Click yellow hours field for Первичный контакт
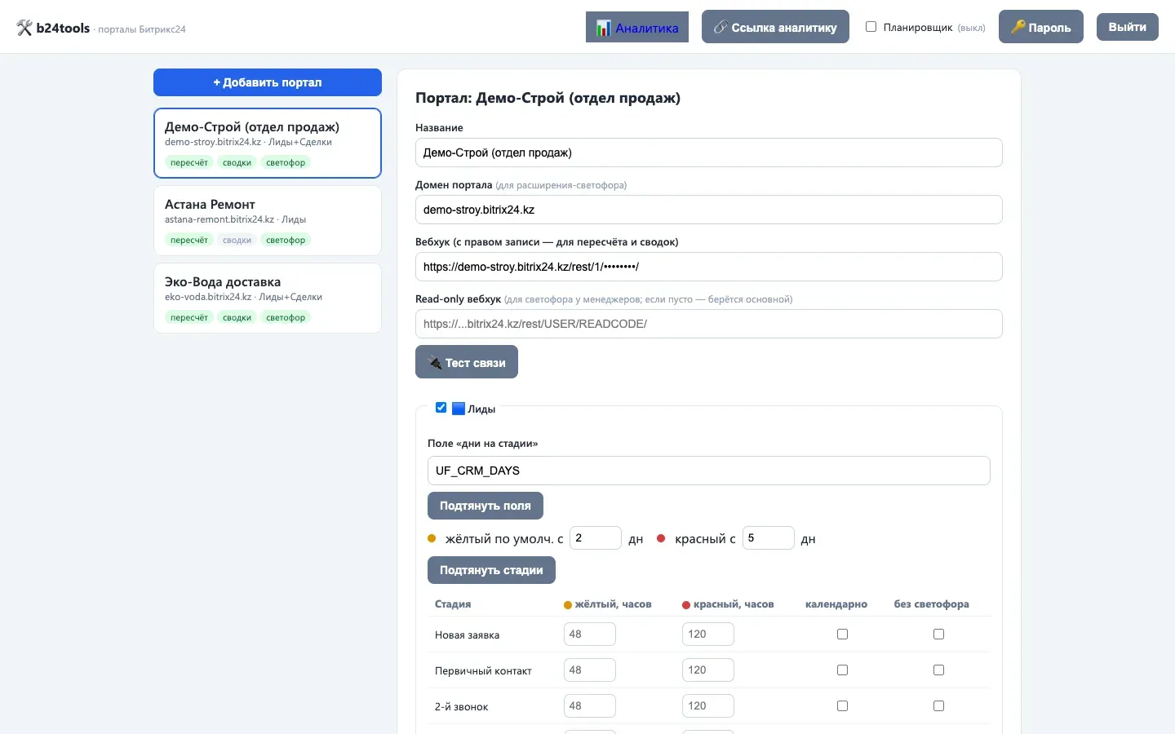This screenshot has height=734, width=1175. click(590, 670)
